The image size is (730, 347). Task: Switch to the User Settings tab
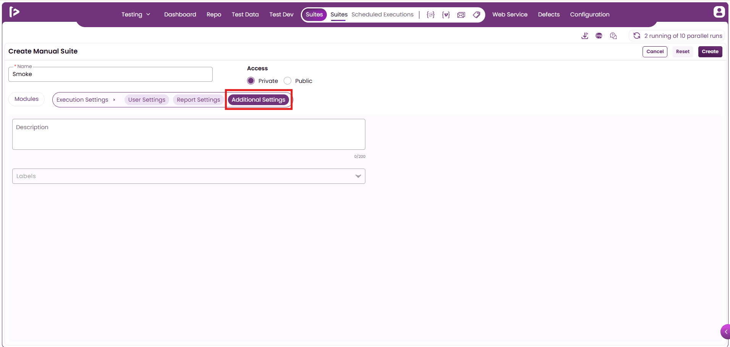click(x=147, y=100)
